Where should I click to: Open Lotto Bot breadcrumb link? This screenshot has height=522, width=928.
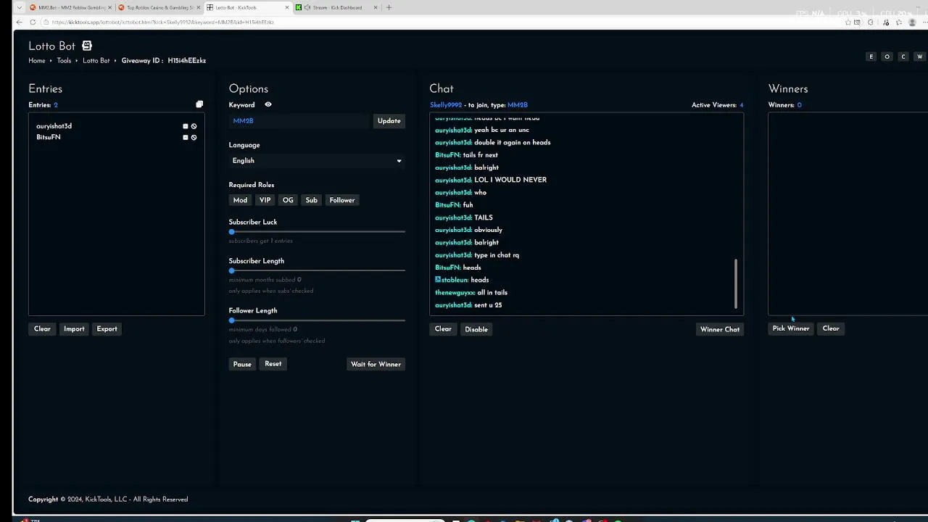(96, 61)
